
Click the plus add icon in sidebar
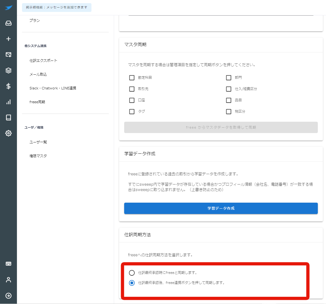8,39
